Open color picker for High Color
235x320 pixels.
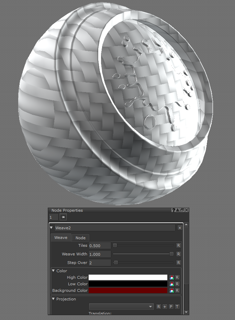point(171,277)
